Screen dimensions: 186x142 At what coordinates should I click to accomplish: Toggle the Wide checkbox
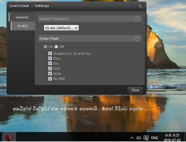(50, 74)
